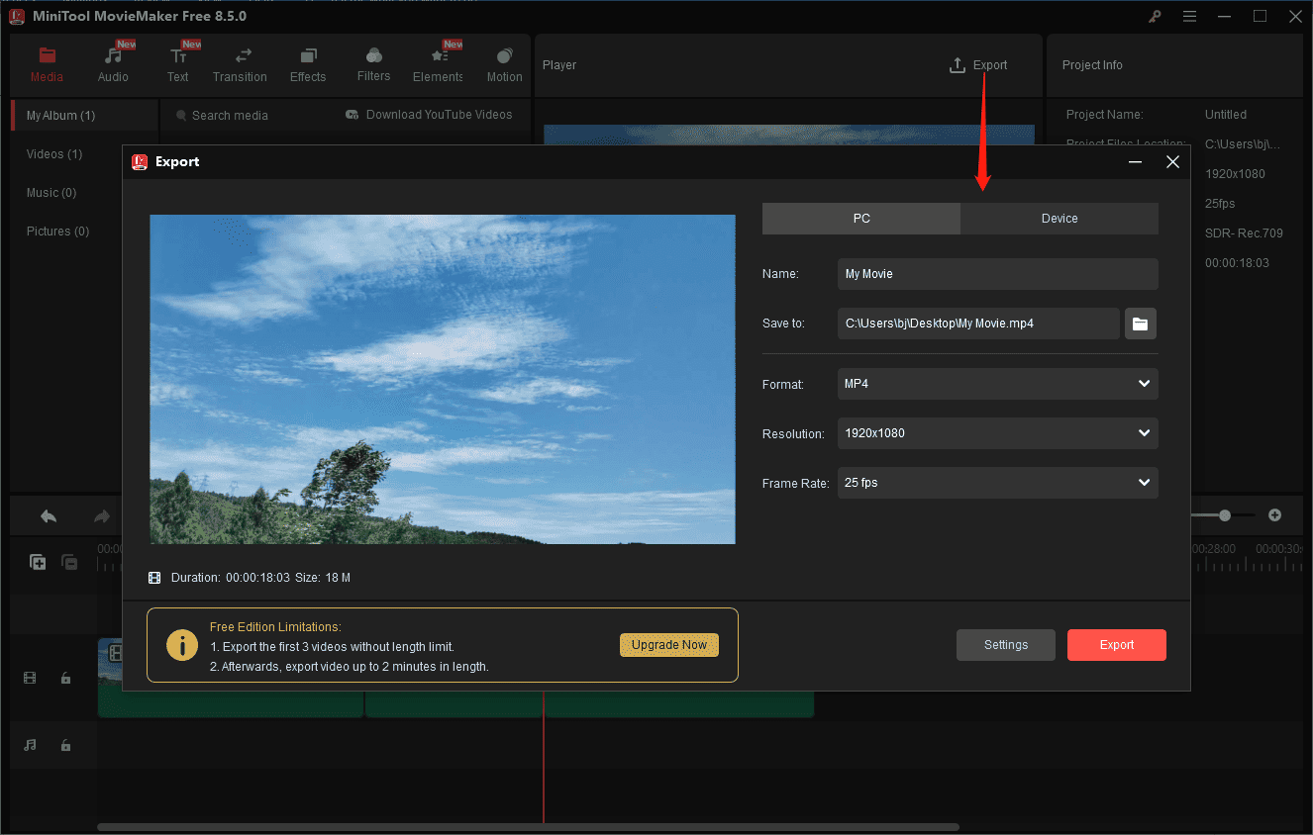
Task: Lock the music track with the padlock
Action: pos(65,745)
